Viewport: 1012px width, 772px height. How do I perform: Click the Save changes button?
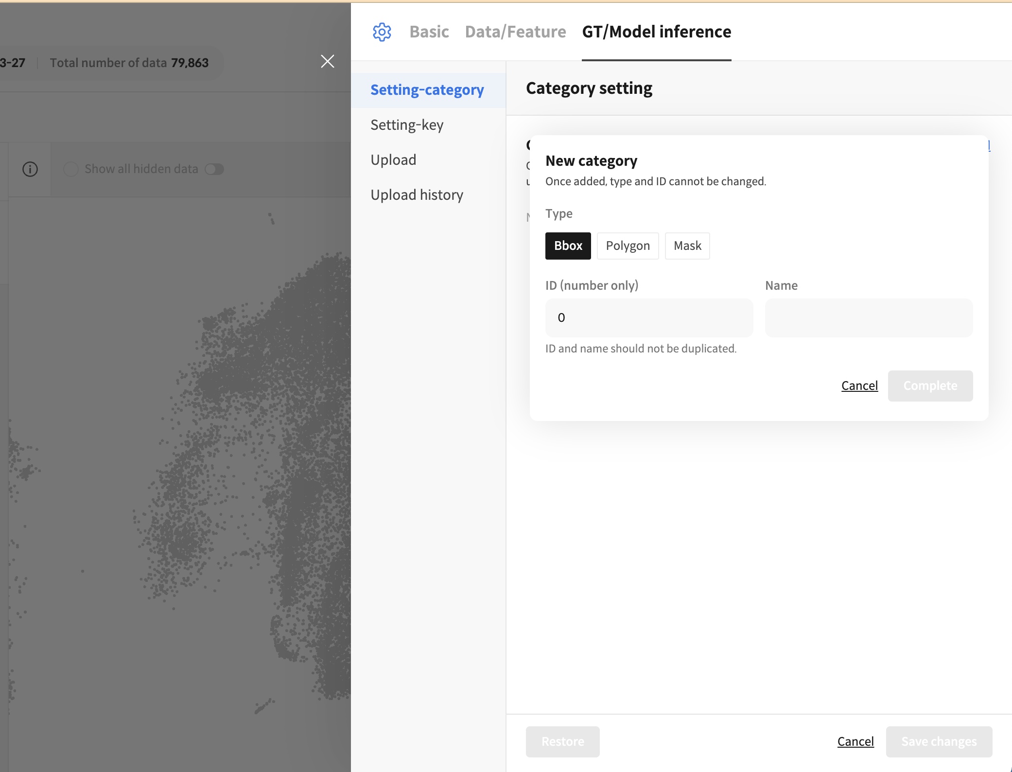(x=939, y=742)
